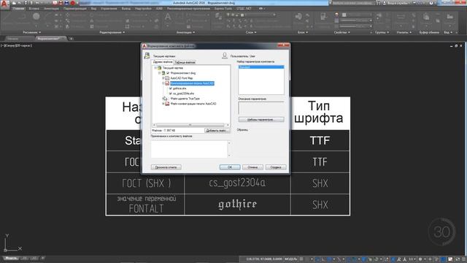Click the Наборы параметров... button
The height and width of the screenshot is (263, 467).
click(261, 120)
